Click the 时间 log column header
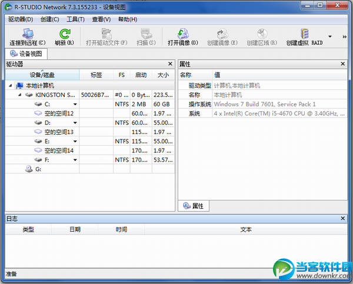Viewport: 353px width, 284px height. tap(121, 229)
